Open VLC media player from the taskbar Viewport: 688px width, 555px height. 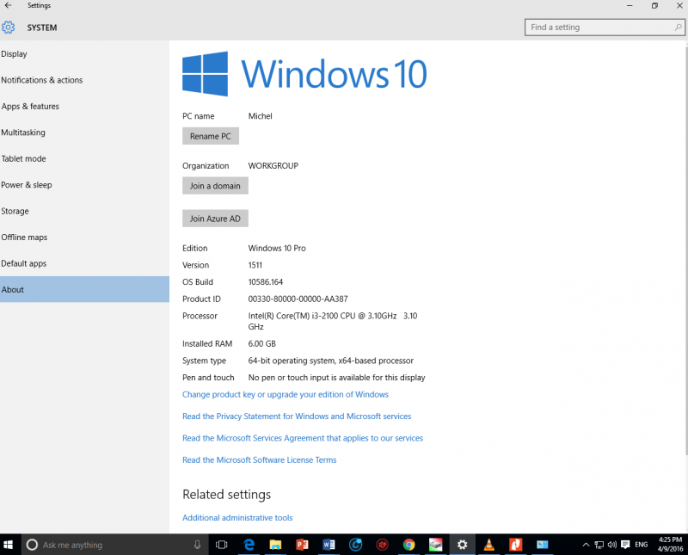(488, 545)
